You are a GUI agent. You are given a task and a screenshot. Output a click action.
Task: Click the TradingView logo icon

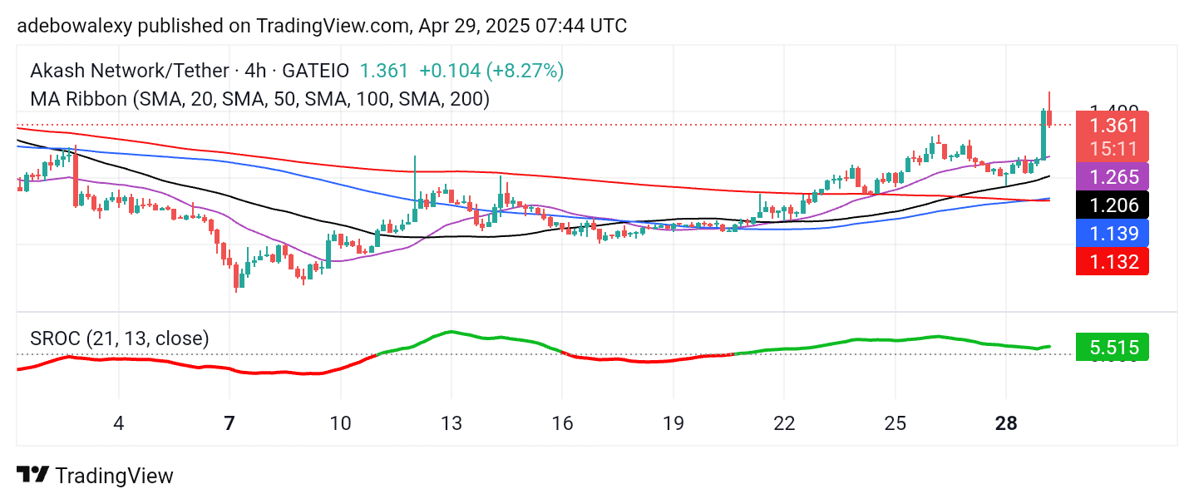click(32, 475)
